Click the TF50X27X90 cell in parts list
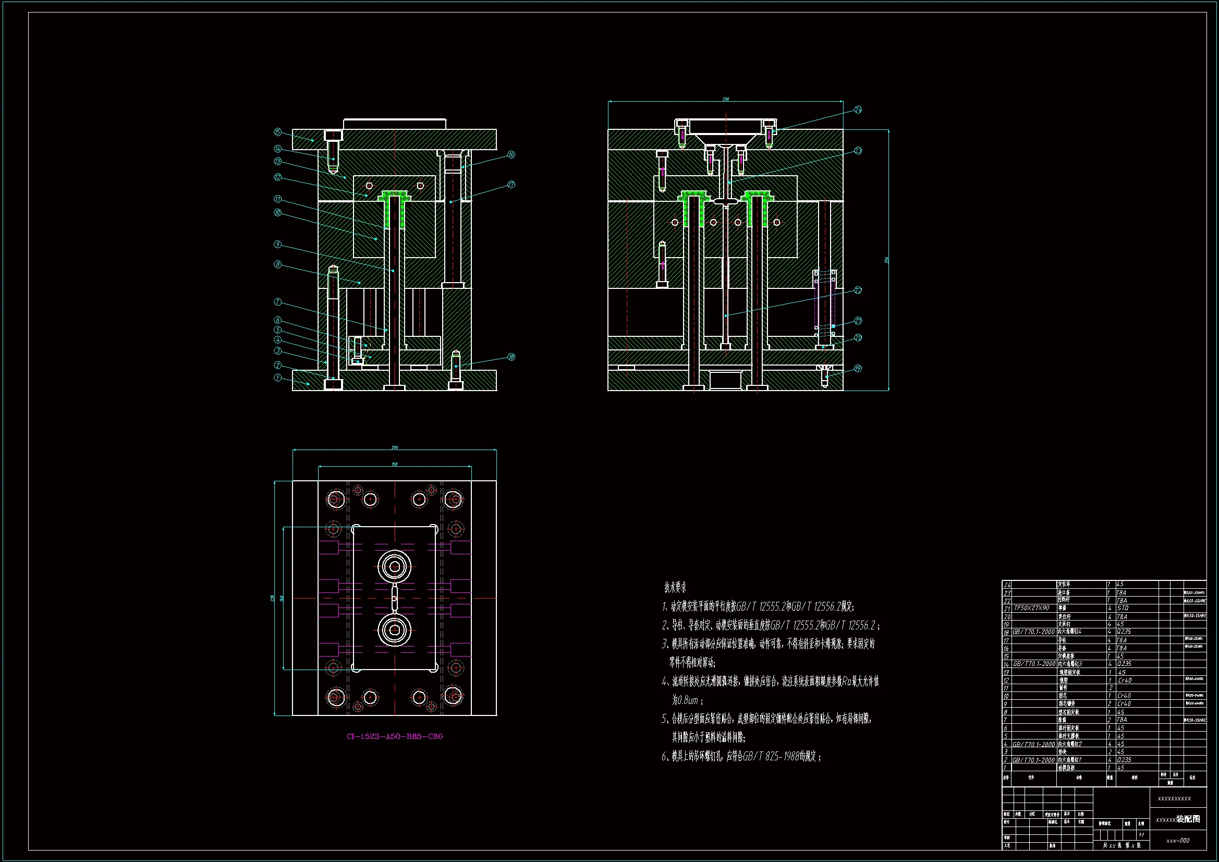 pos(1031,608)
